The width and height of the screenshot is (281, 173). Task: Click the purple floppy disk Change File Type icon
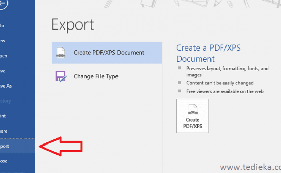[x=61, y=76]
